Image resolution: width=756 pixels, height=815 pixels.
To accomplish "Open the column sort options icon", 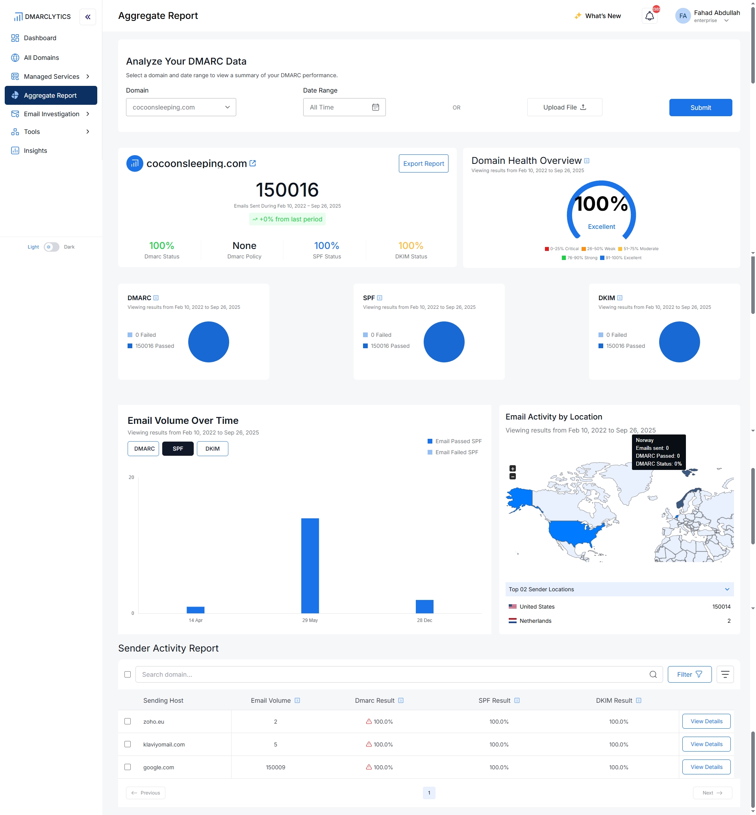I will (725, 674).
